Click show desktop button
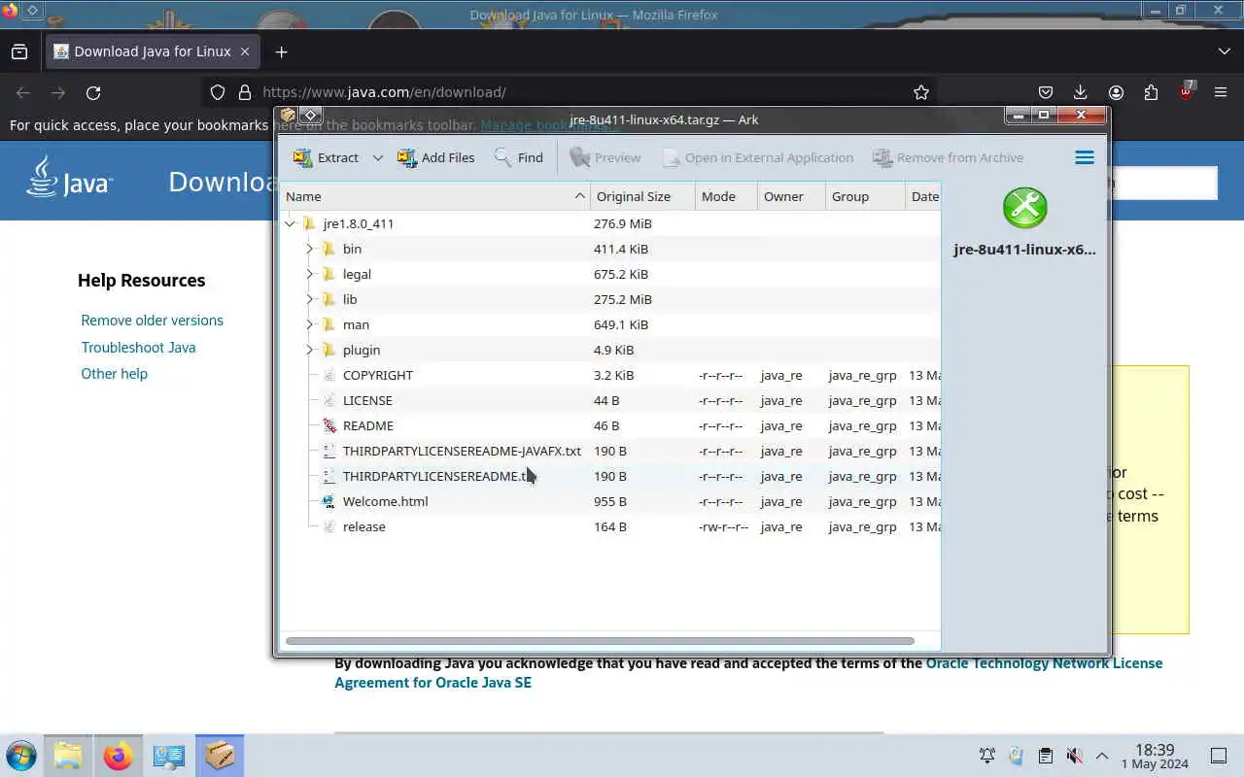1244x777 pixels. (x=1219, y=756)
